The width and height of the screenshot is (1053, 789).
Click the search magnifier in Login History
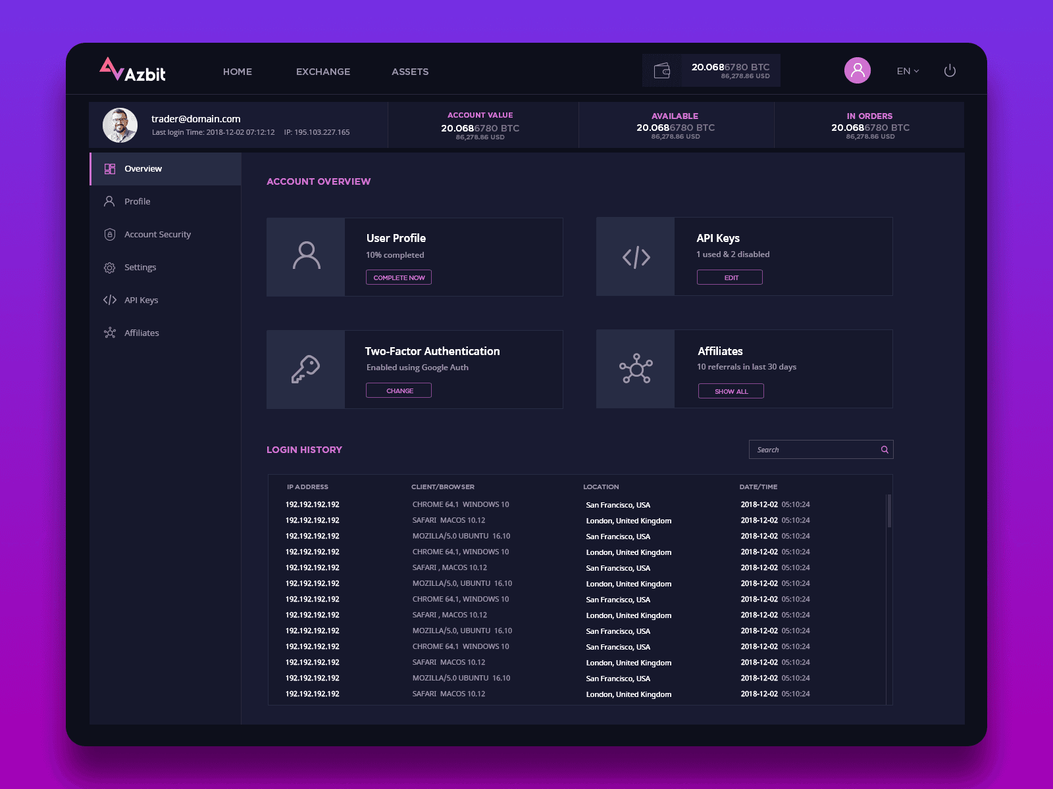885,449
